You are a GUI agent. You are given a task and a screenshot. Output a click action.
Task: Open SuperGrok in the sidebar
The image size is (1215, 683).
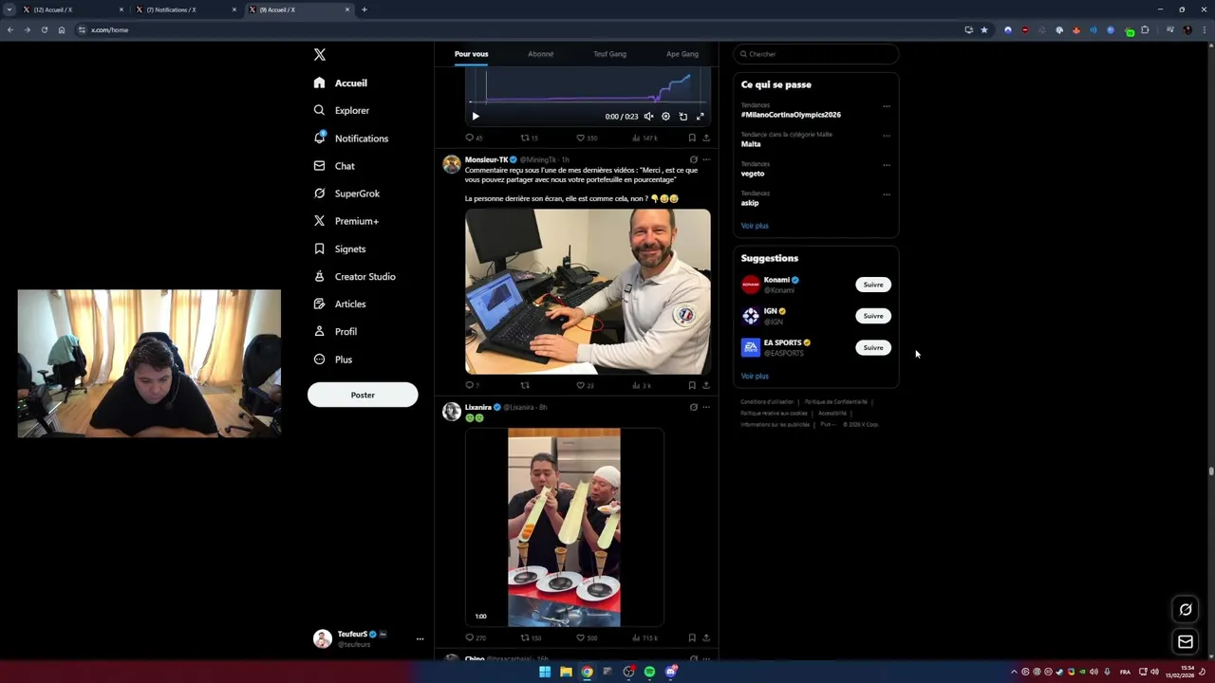pos(346,194)
